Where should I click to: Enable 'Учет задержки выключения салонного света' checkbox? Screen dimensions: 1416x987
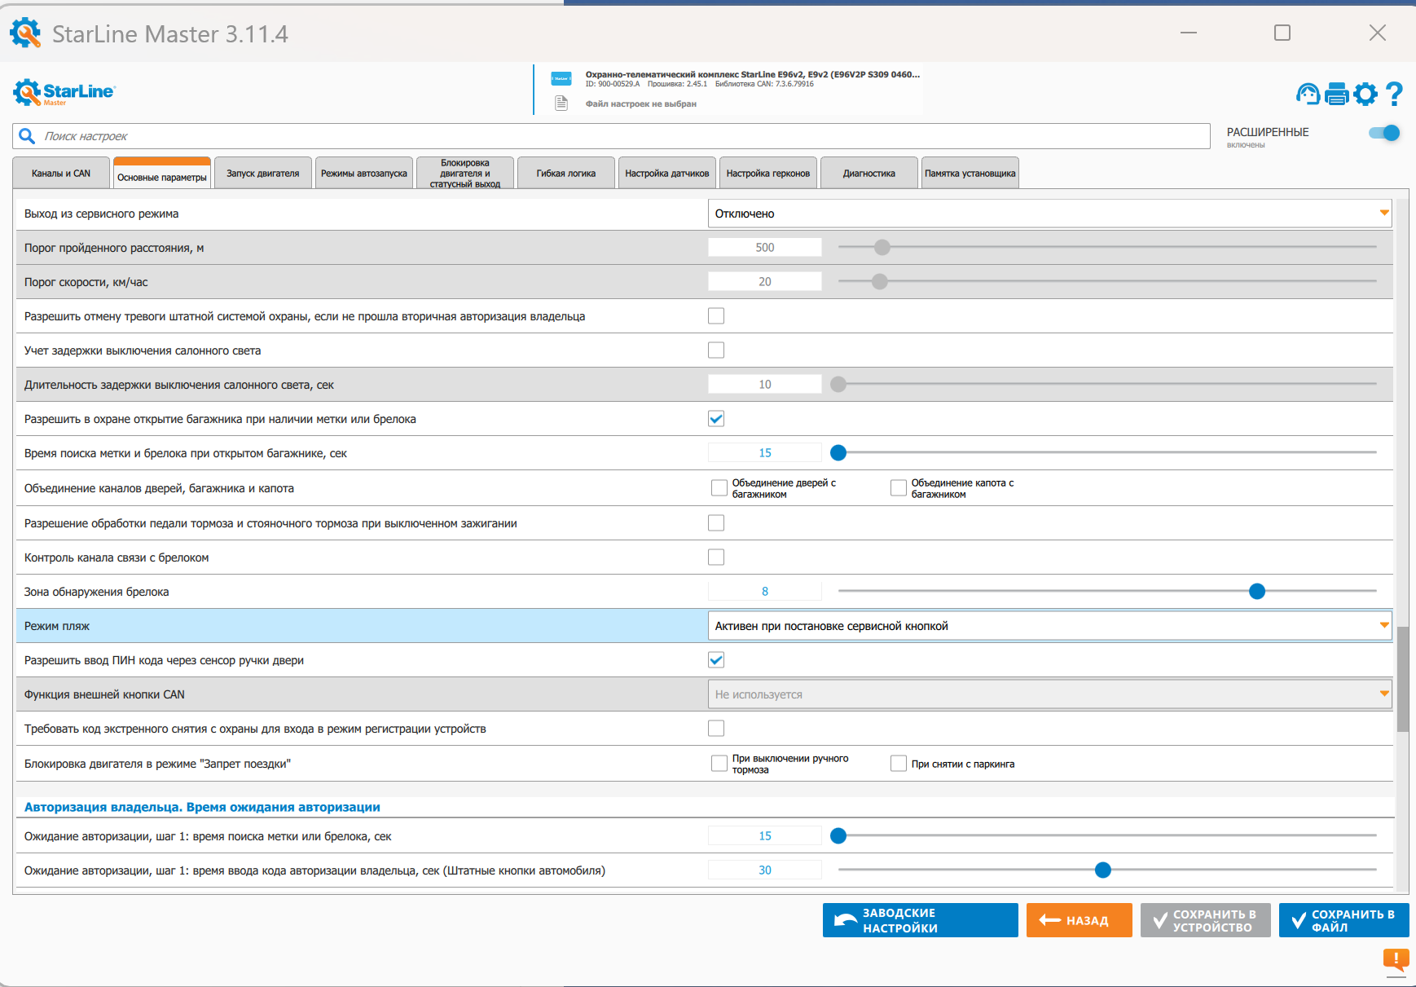pos(716,350)
